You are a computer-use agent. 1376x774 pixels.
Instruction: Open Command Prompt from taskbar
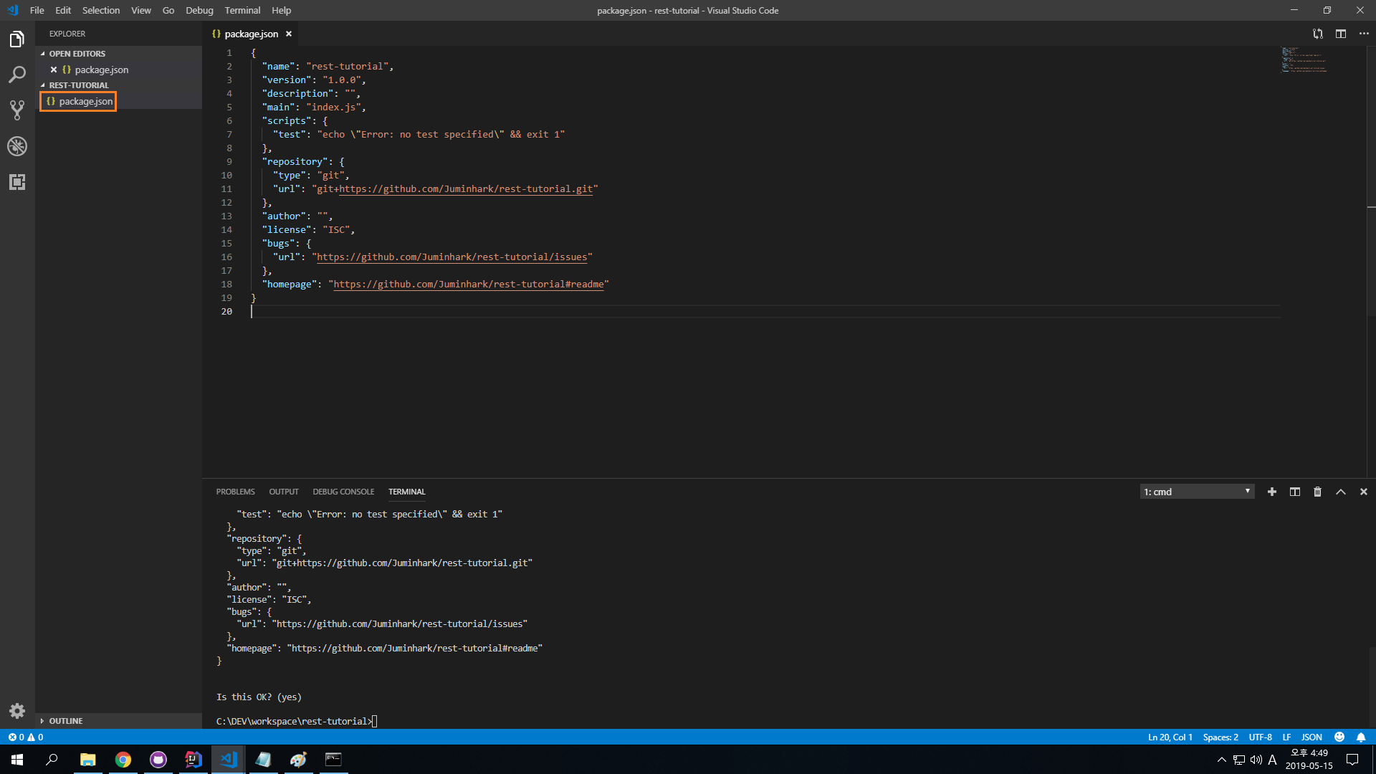333,760
